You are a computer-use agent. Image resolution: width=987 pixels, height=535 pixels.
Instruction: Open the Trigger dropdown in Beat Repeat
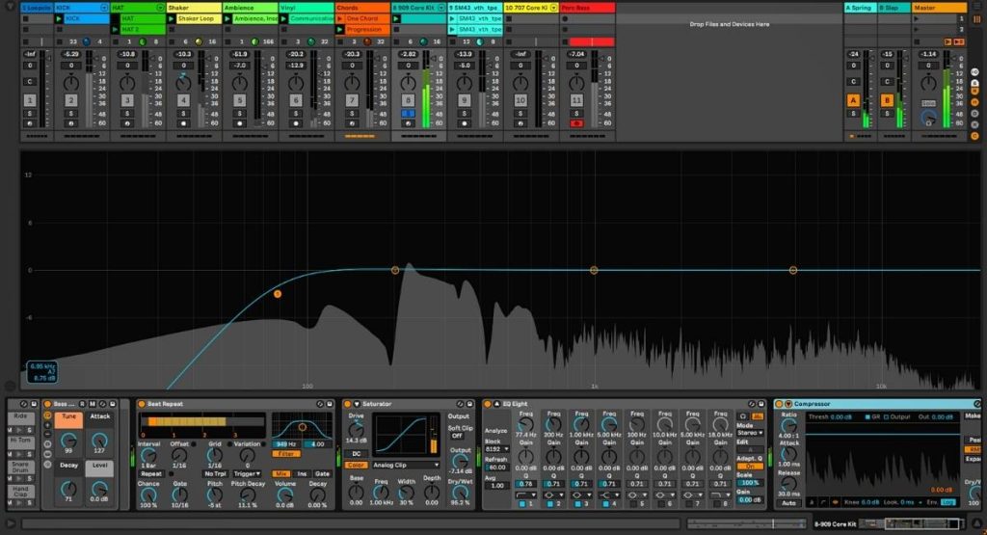point(247,474)
